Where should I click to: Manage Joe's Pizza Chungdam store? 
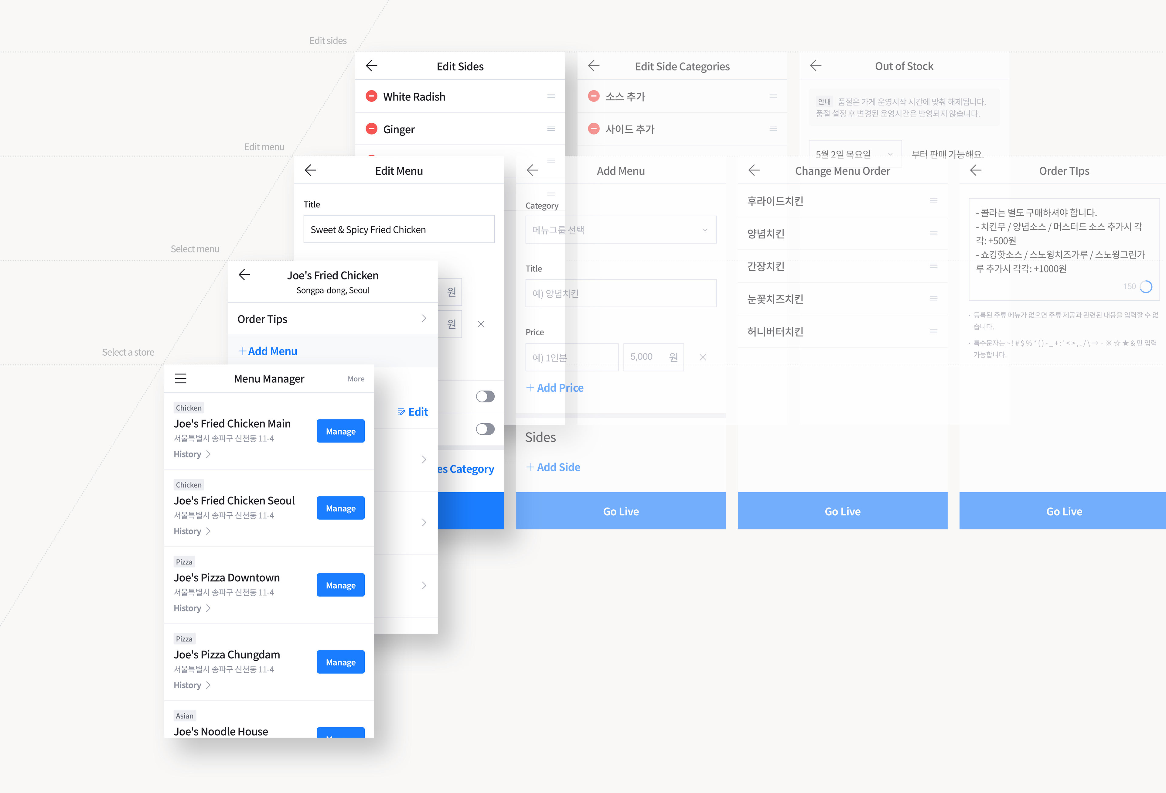click(341, 662)
